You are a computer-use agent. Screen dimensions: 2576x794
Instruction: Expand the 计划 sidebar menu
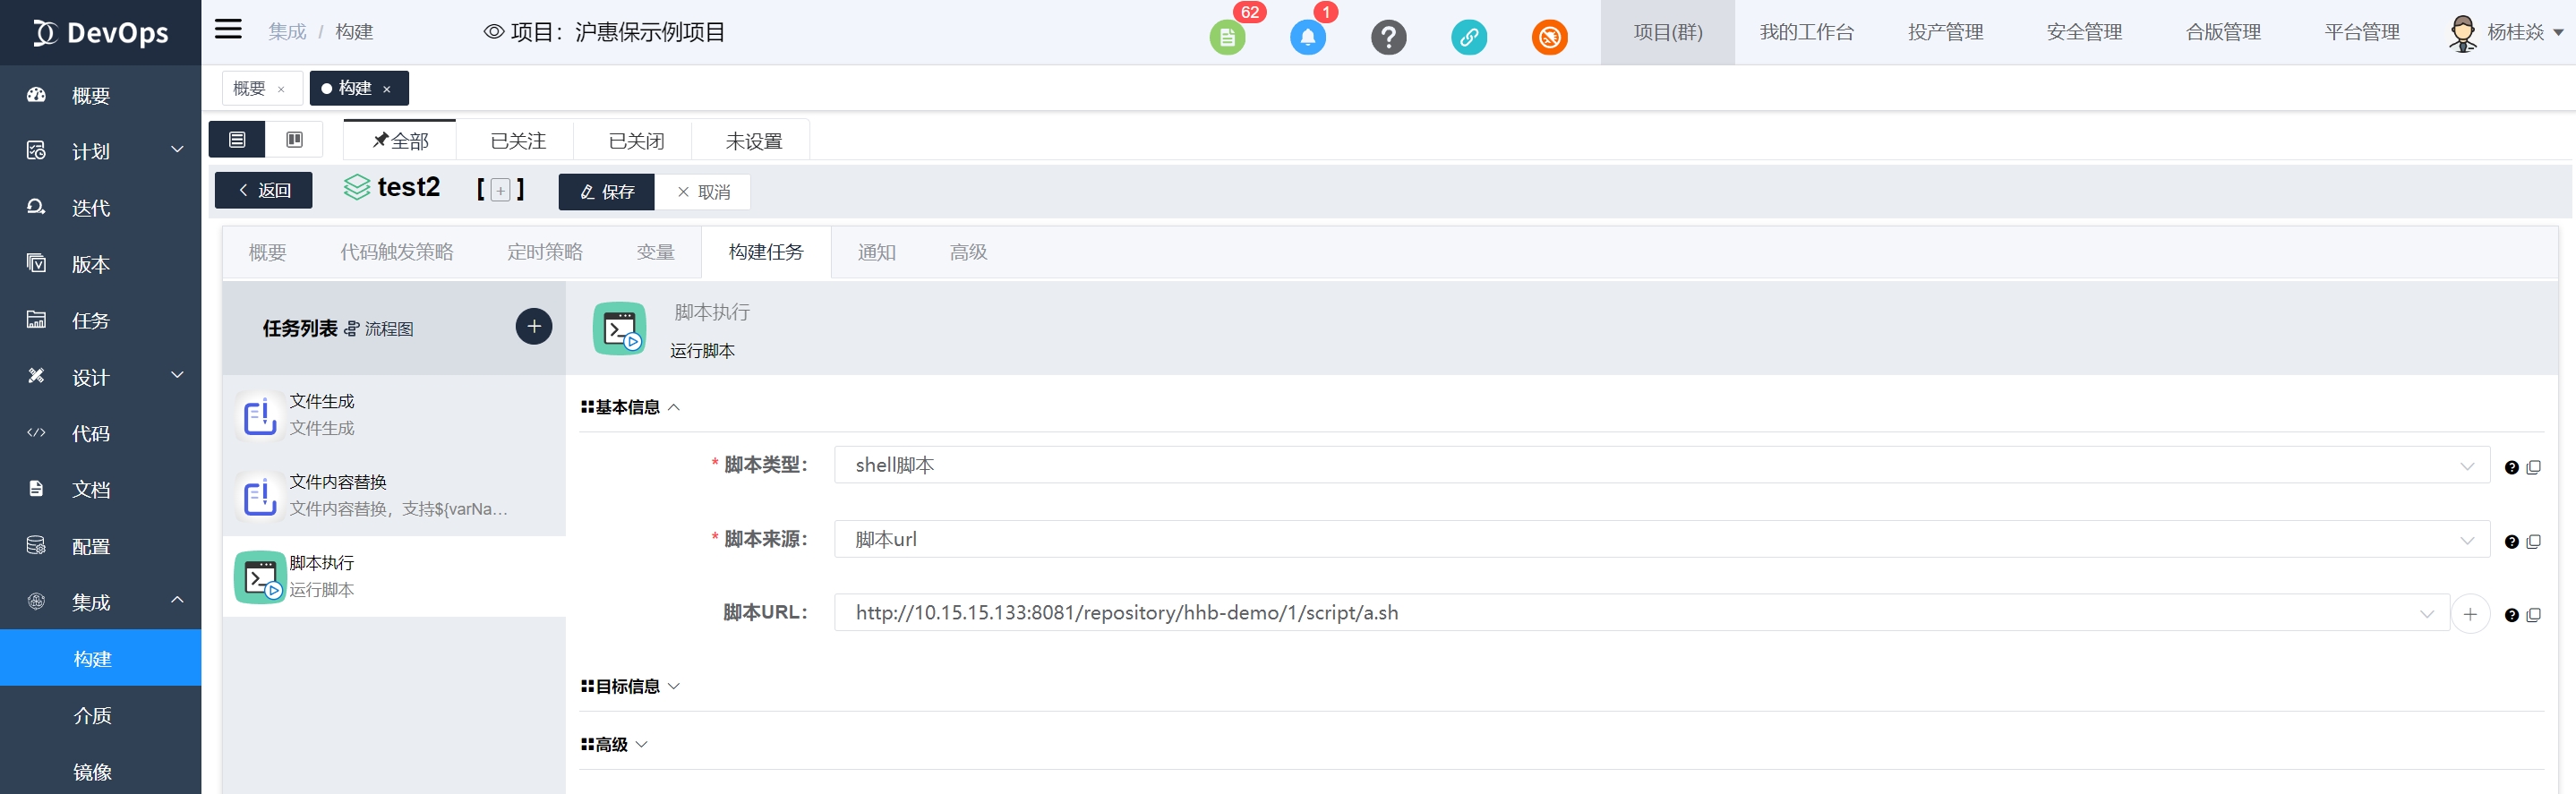100,151
